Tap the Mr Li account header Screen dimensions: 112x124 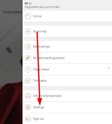(67, 5)
